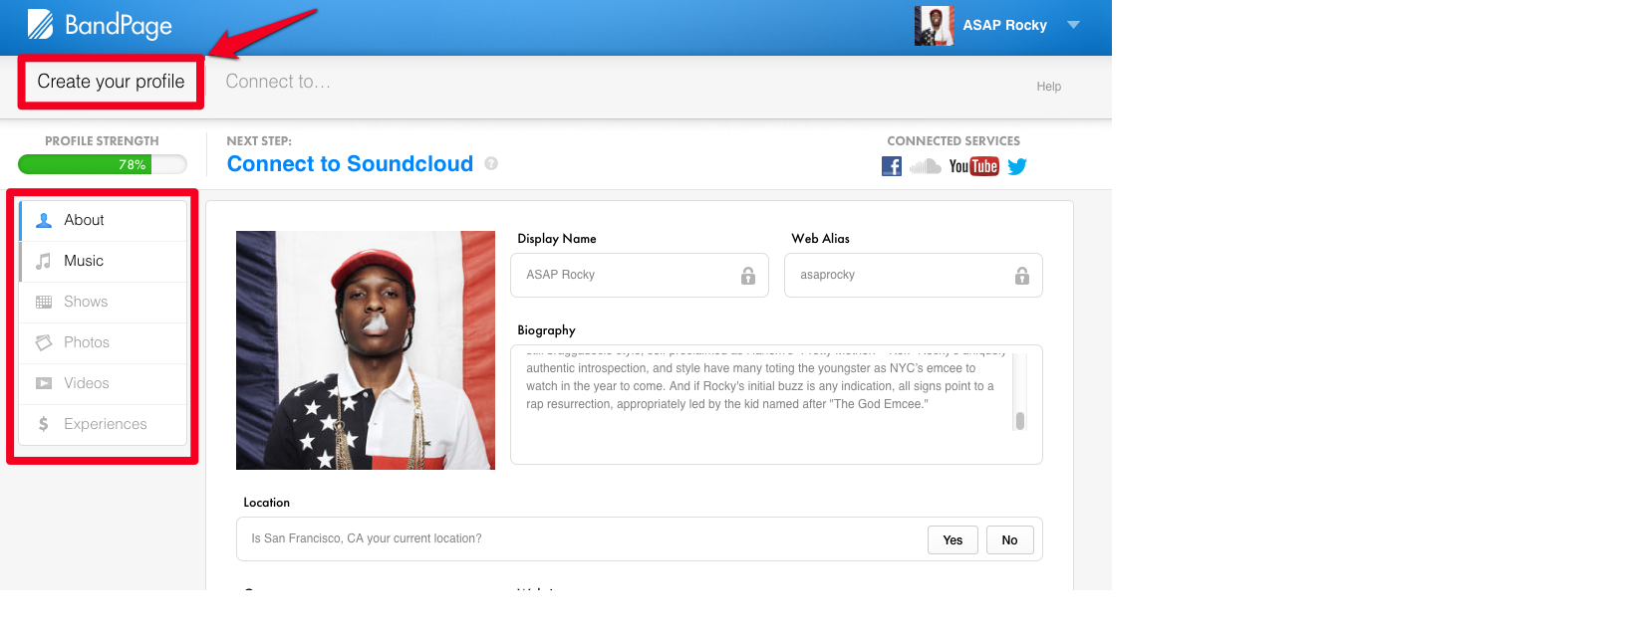
Task: Click the Connect to Soundcloud link
Action: 350,164
